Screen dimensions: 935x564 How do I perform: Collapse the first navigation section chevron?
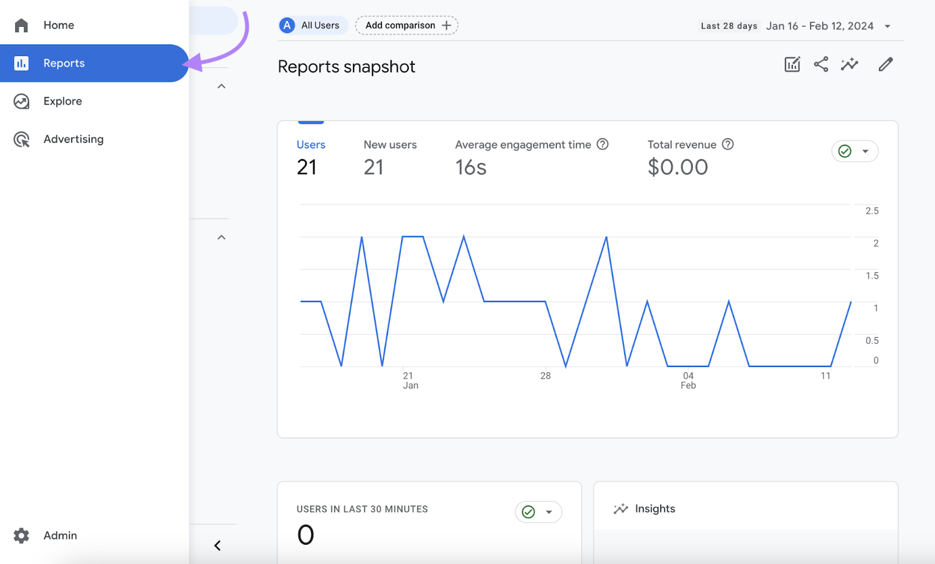coord(221,86)
